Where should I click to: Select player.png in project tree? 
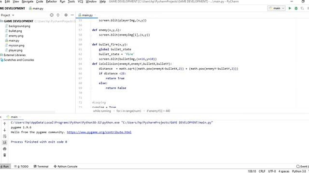click(15, 50)
